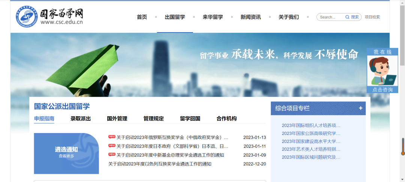This screenshot has width=405, height=182.
Task: Click NEW badge on 俄罗斯互换奖学金 notice
Action: point(112,137)
